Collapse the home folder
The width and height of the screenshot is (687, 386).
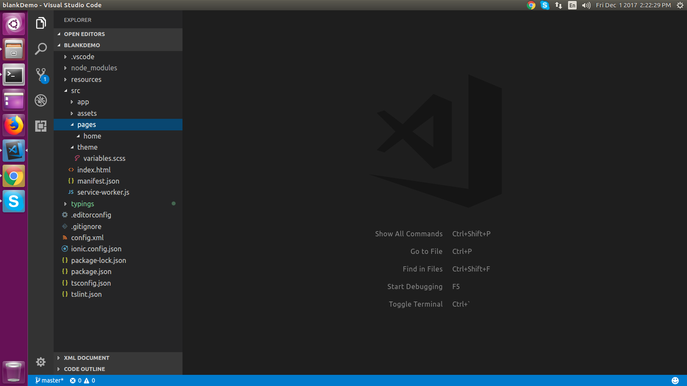[118, 136]
